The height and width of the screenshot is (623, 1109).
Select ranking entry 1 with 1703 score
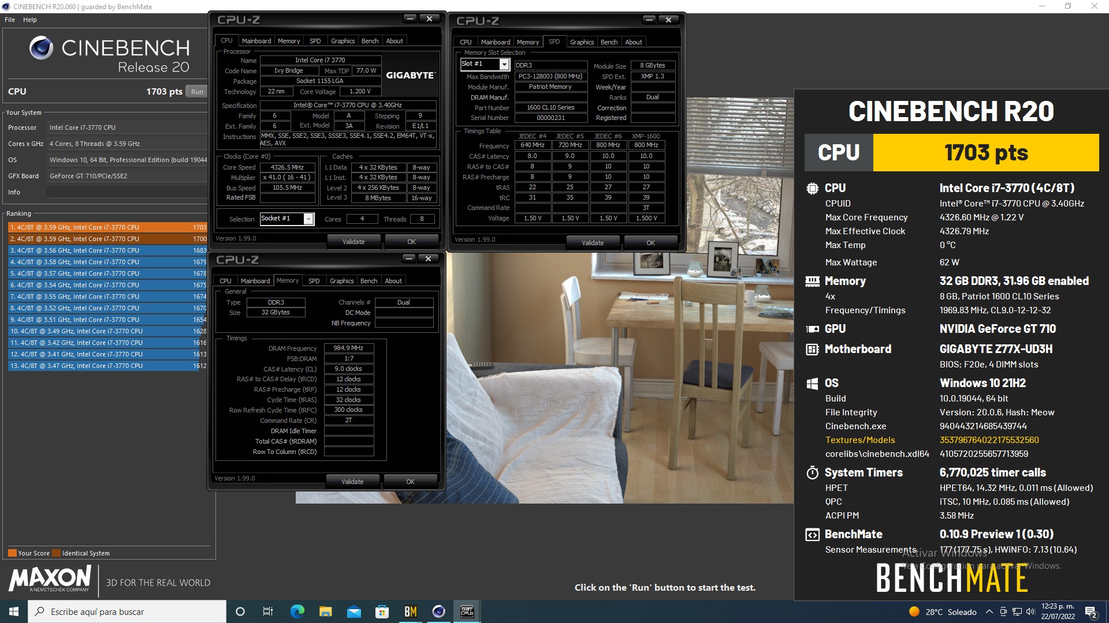(x=107, y=227)
